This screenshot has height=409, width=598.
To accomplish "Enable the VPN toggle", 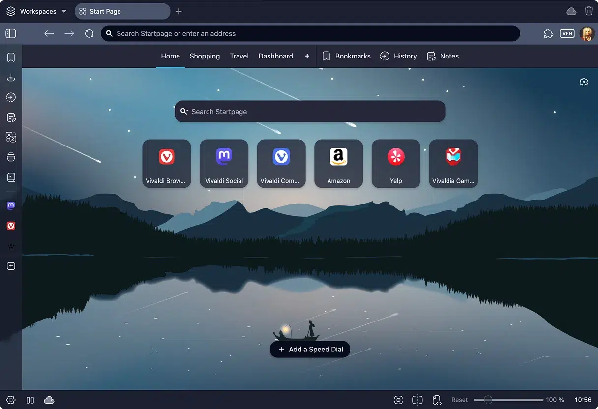I will pyautogui.click(x=567, y=33).
